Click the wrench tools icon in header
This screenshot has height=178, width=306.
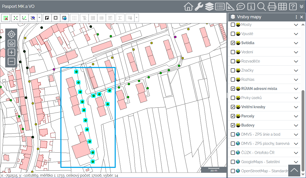(x=199, y=7)
